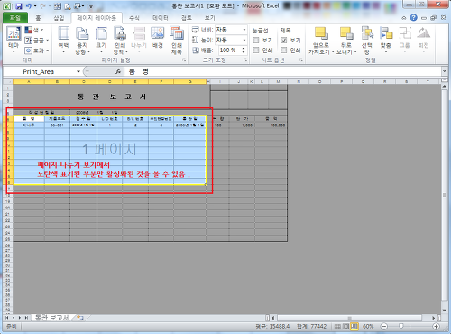Click 합계: 77442 in status bar
The image size is (451, 334).
(311, 326)
